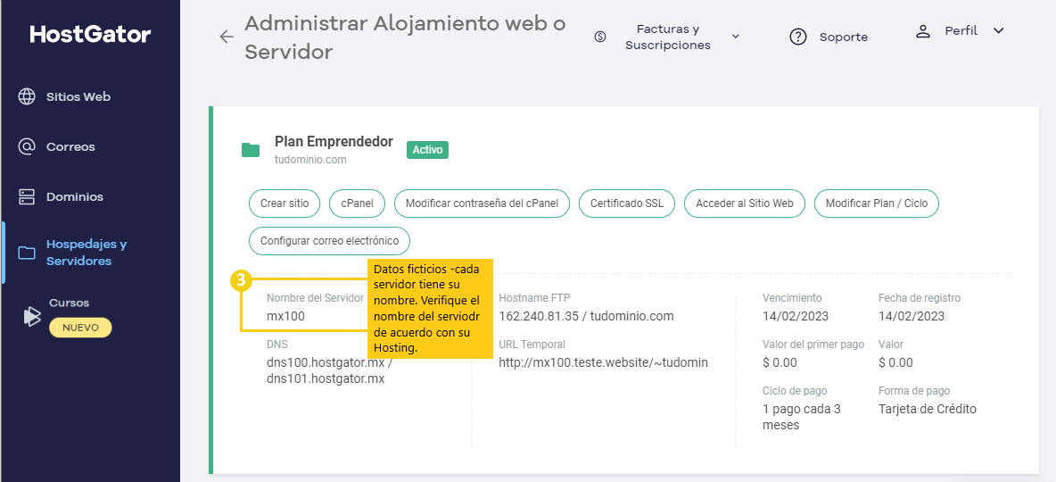Click the globe icon for Sitios Web
1056x482 pixels.
[26, 96]
